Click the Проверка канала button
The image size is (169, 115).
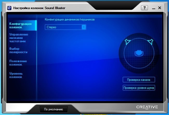point(139,80)
